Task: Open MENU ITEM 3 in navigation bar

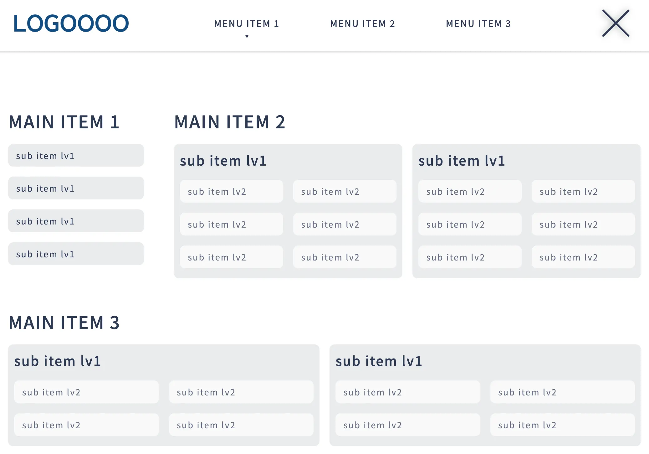Action: coord(478,24)
